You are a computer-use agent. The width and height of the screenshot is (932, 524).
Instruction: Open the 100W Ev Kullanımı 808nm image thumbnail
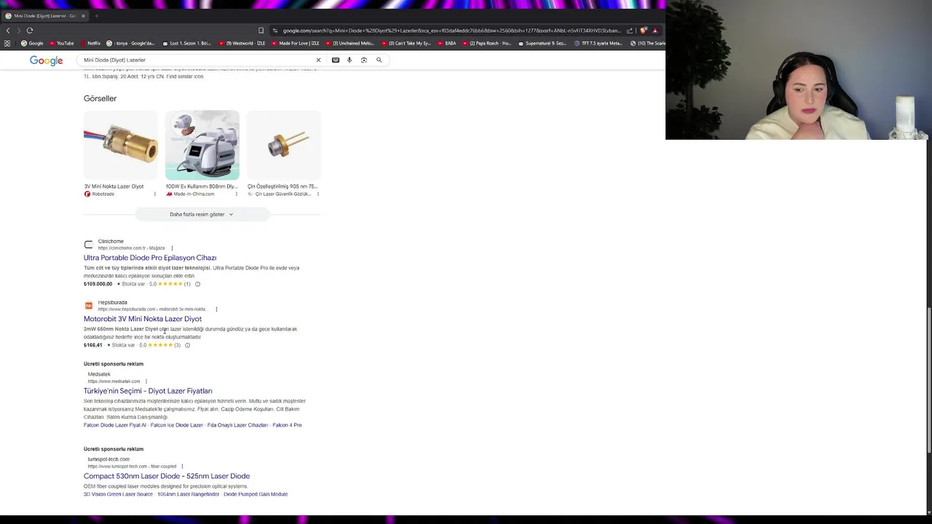[x=202, y=145]
